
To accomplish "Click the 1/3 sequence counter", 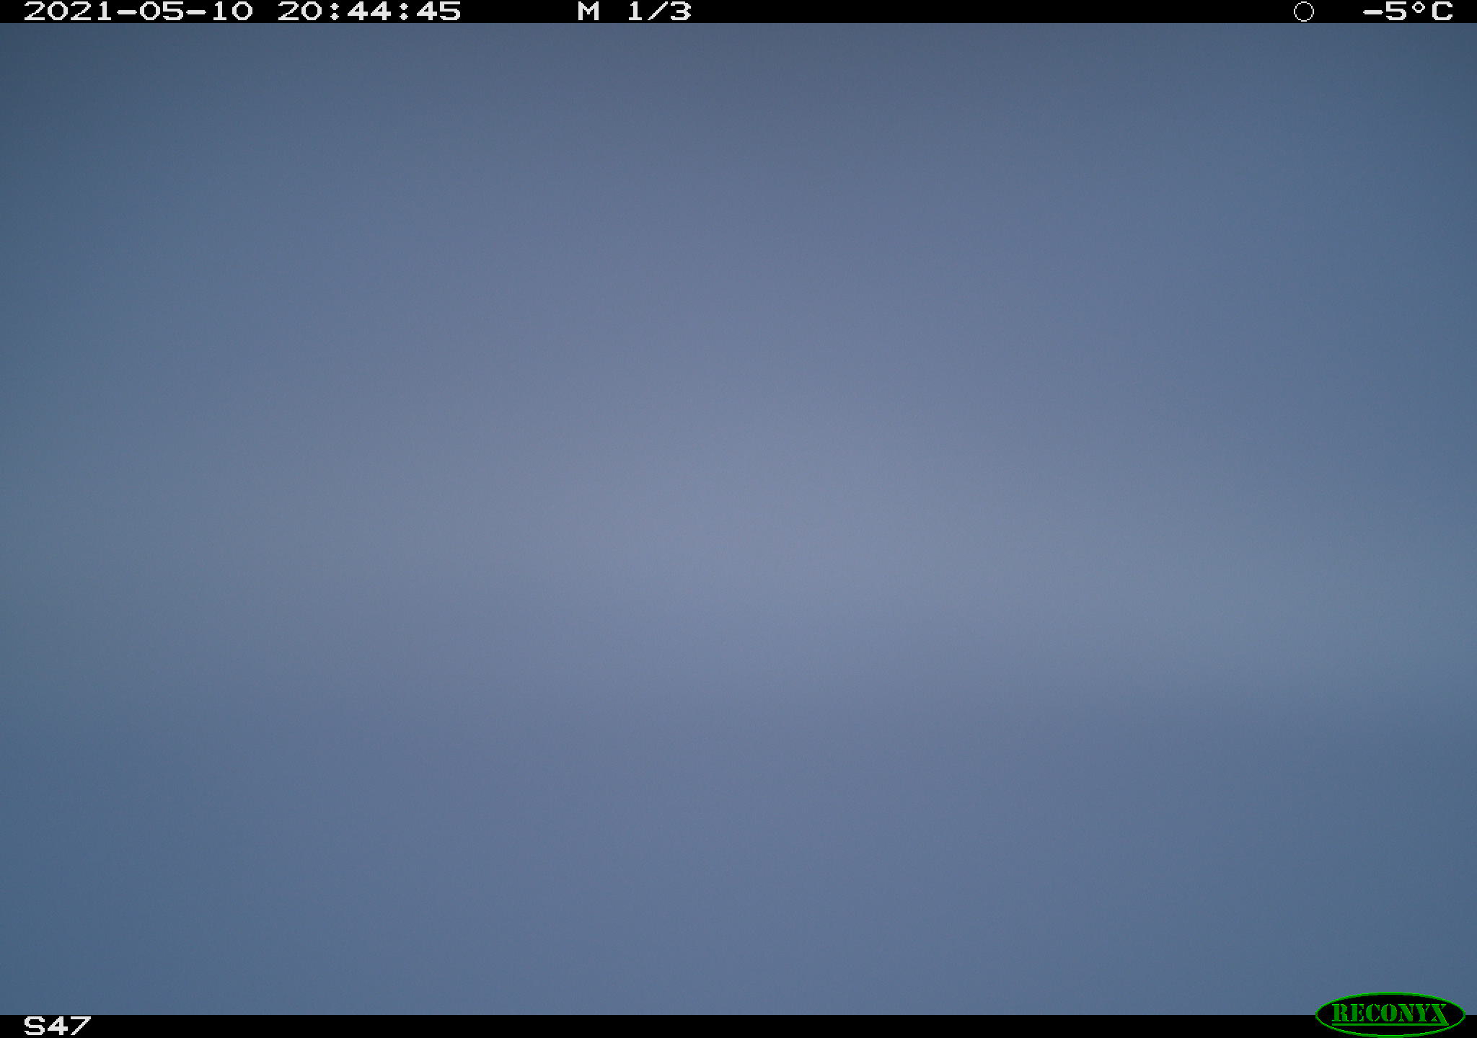I will point(658,12).
